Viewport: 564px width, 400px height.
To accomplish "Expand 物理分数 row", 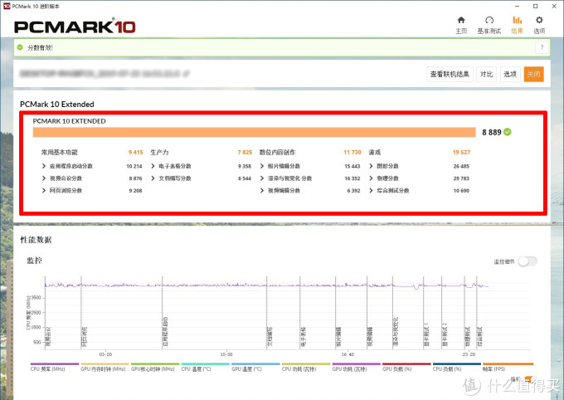I will pos(371,178).
